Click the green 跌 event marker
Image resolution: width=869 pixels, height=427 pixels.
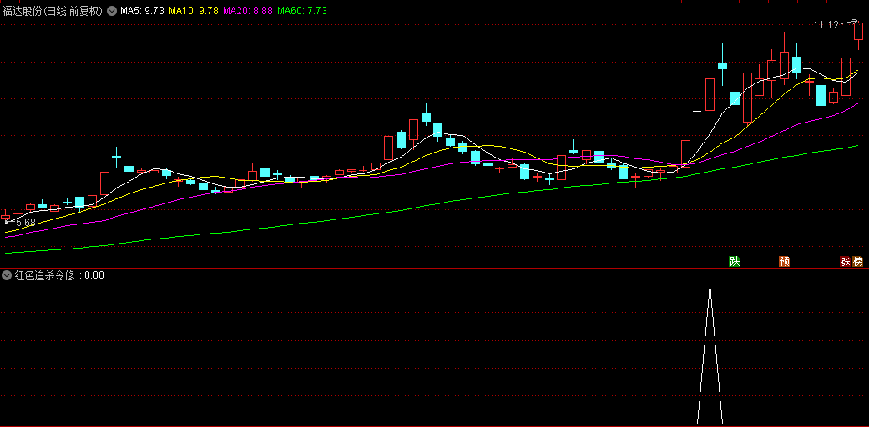click(x=735, y=261)
